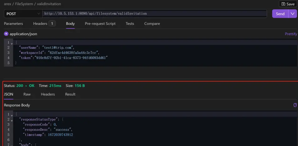
Task: Open the Send button dropdown arrow
Action: (x=293, y=14)
